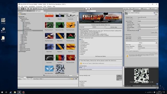Uncheck the Icon resource type checkbox
The height and width of the screenshot is (94, 167).
tap(80, 39)
